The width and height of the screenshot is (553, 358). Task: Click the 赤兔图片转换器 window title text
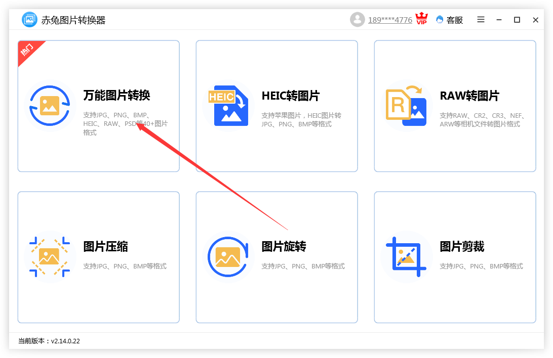coord(73,20)
